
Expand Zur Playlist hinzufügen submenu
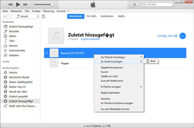coord(119,57)
